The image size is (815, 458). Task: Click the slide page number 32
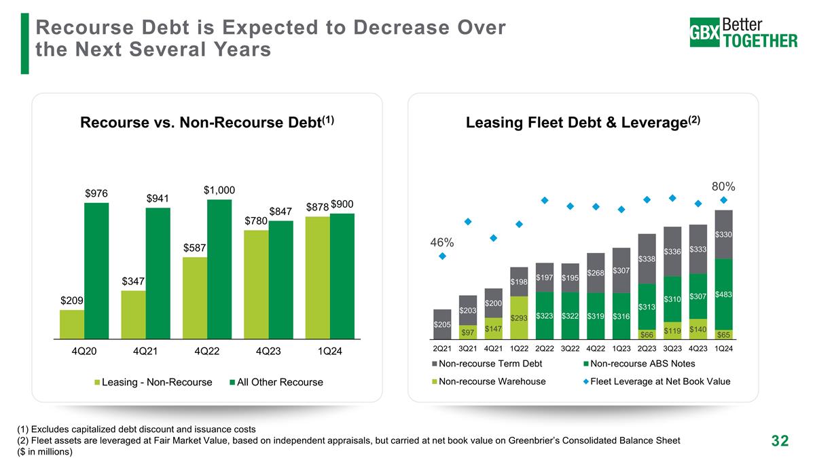pyautogui.click(x=780, y=441)
